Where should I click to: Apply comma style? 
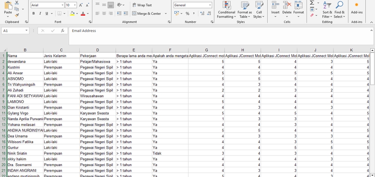[x=194, y=14]
